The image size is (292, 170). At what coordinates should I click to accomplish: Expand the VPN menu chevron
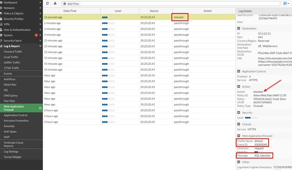point(40,24)
